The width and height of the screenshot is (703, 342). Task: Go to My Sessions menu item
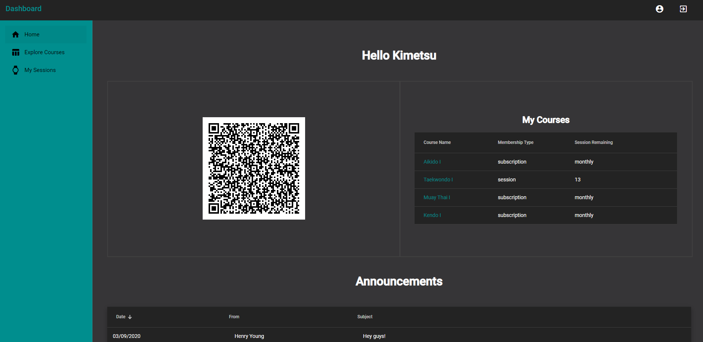[x=40, y=70]
